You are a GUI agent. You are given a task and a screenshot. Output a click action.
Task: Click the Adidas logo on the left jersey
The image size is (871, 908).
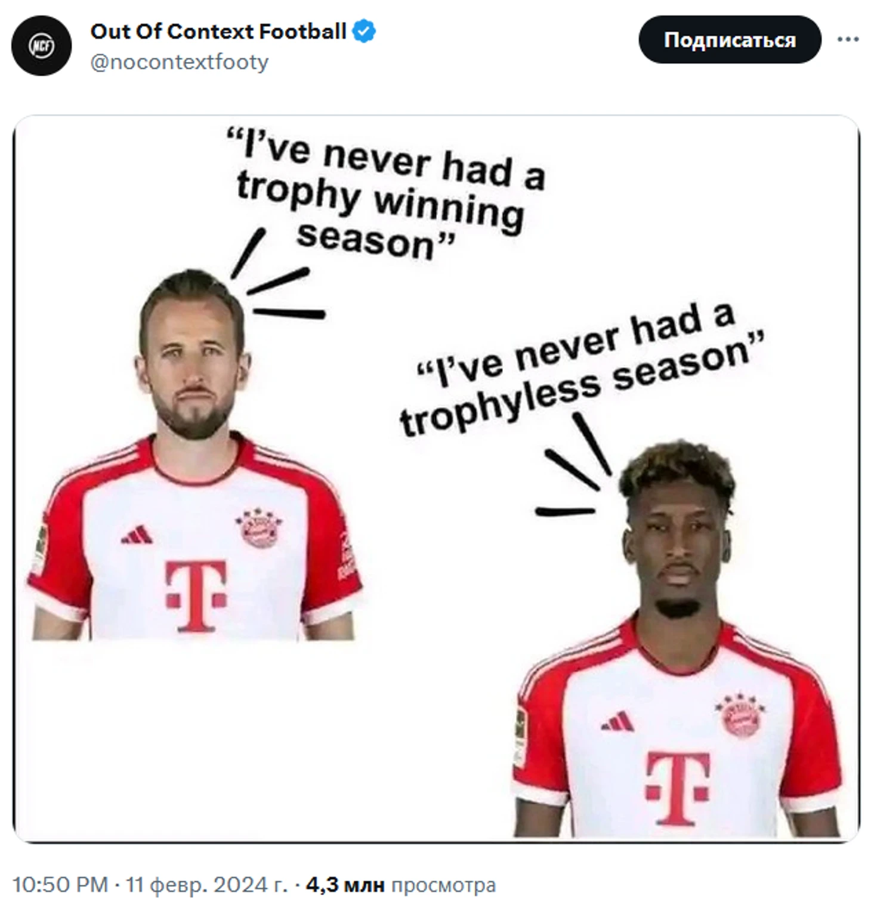pyautogui.click(x=137, y=535)
